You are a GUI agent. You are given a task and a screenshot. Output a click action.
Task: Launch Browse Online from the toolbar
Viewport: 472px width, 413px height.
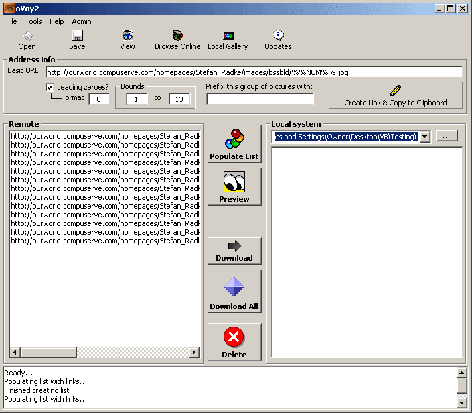[x=177, y=40]
